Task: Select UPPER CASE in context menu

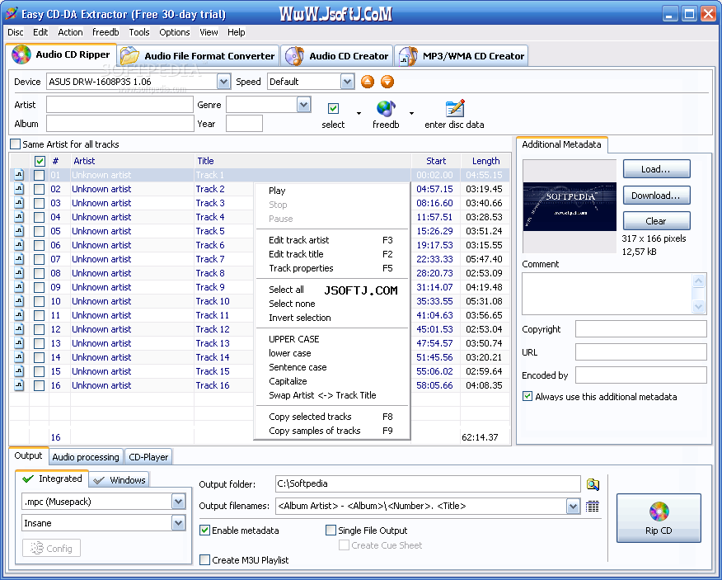Action: [331, 339]
